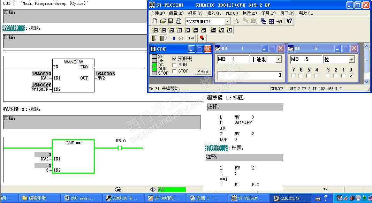Toggle the always-on-top pushpin icon
372x203 pixels.
[x=280, y=21]
